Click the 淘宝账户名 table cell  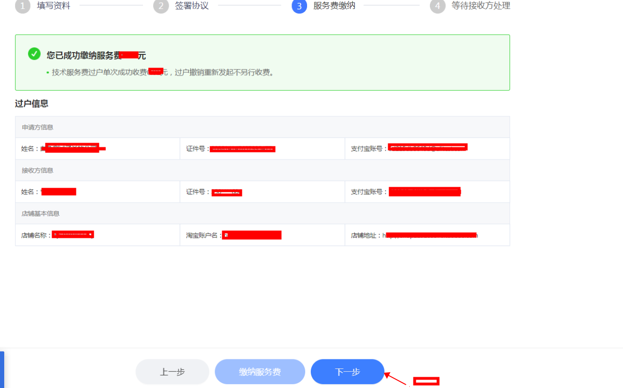pyautogui.click(x=262, y=235)
